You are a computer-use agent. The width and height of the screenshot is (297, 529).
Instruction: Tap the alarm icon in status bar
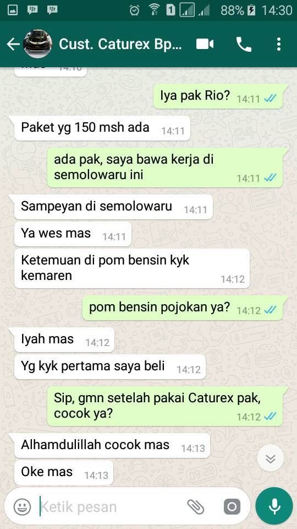[x=134, y=10]
